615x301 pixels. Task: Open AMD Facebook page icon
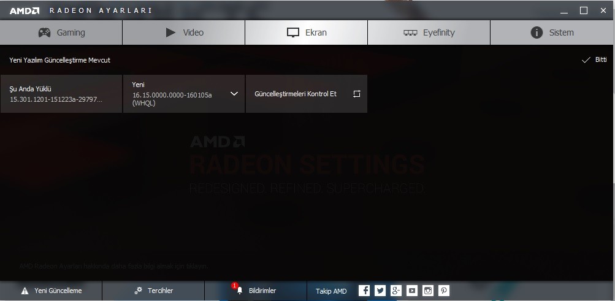coord(364,291)
